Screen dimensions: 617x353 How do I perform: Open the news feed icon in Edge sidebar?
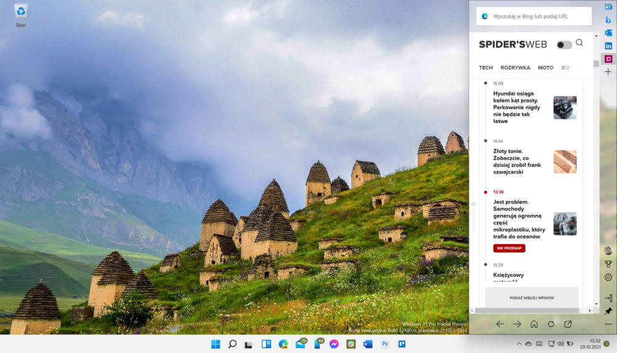pos(608,7)
